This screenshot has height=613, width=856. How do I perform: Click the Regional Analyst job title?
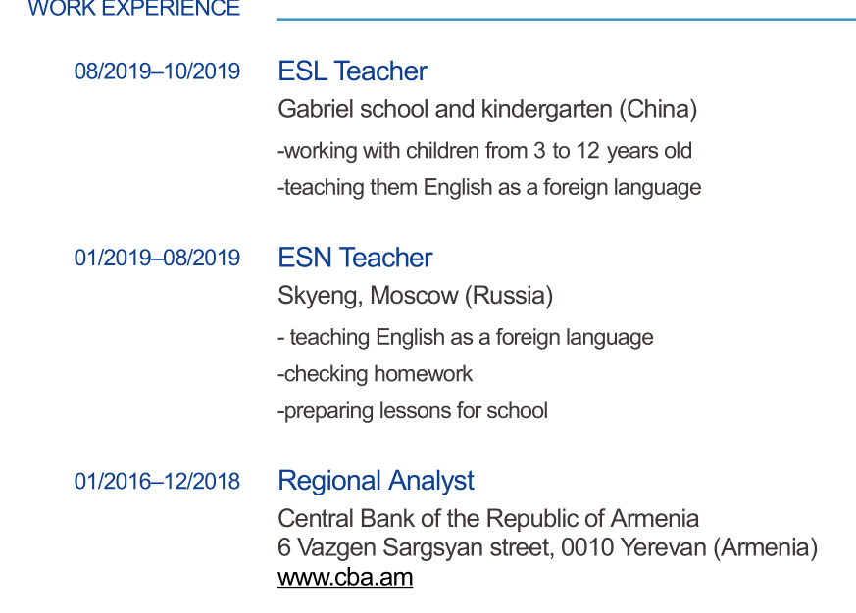[376, 481]
